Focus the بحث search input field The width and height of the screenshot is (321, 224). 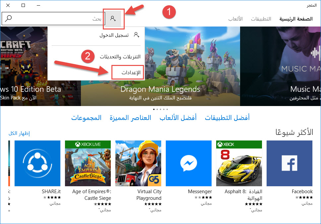(x=53, y=19)
